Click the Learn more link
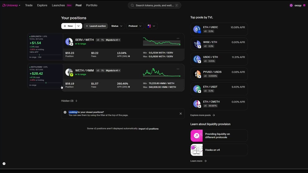The height and width of the screenshot is (173, 308). tap(198, 161)
